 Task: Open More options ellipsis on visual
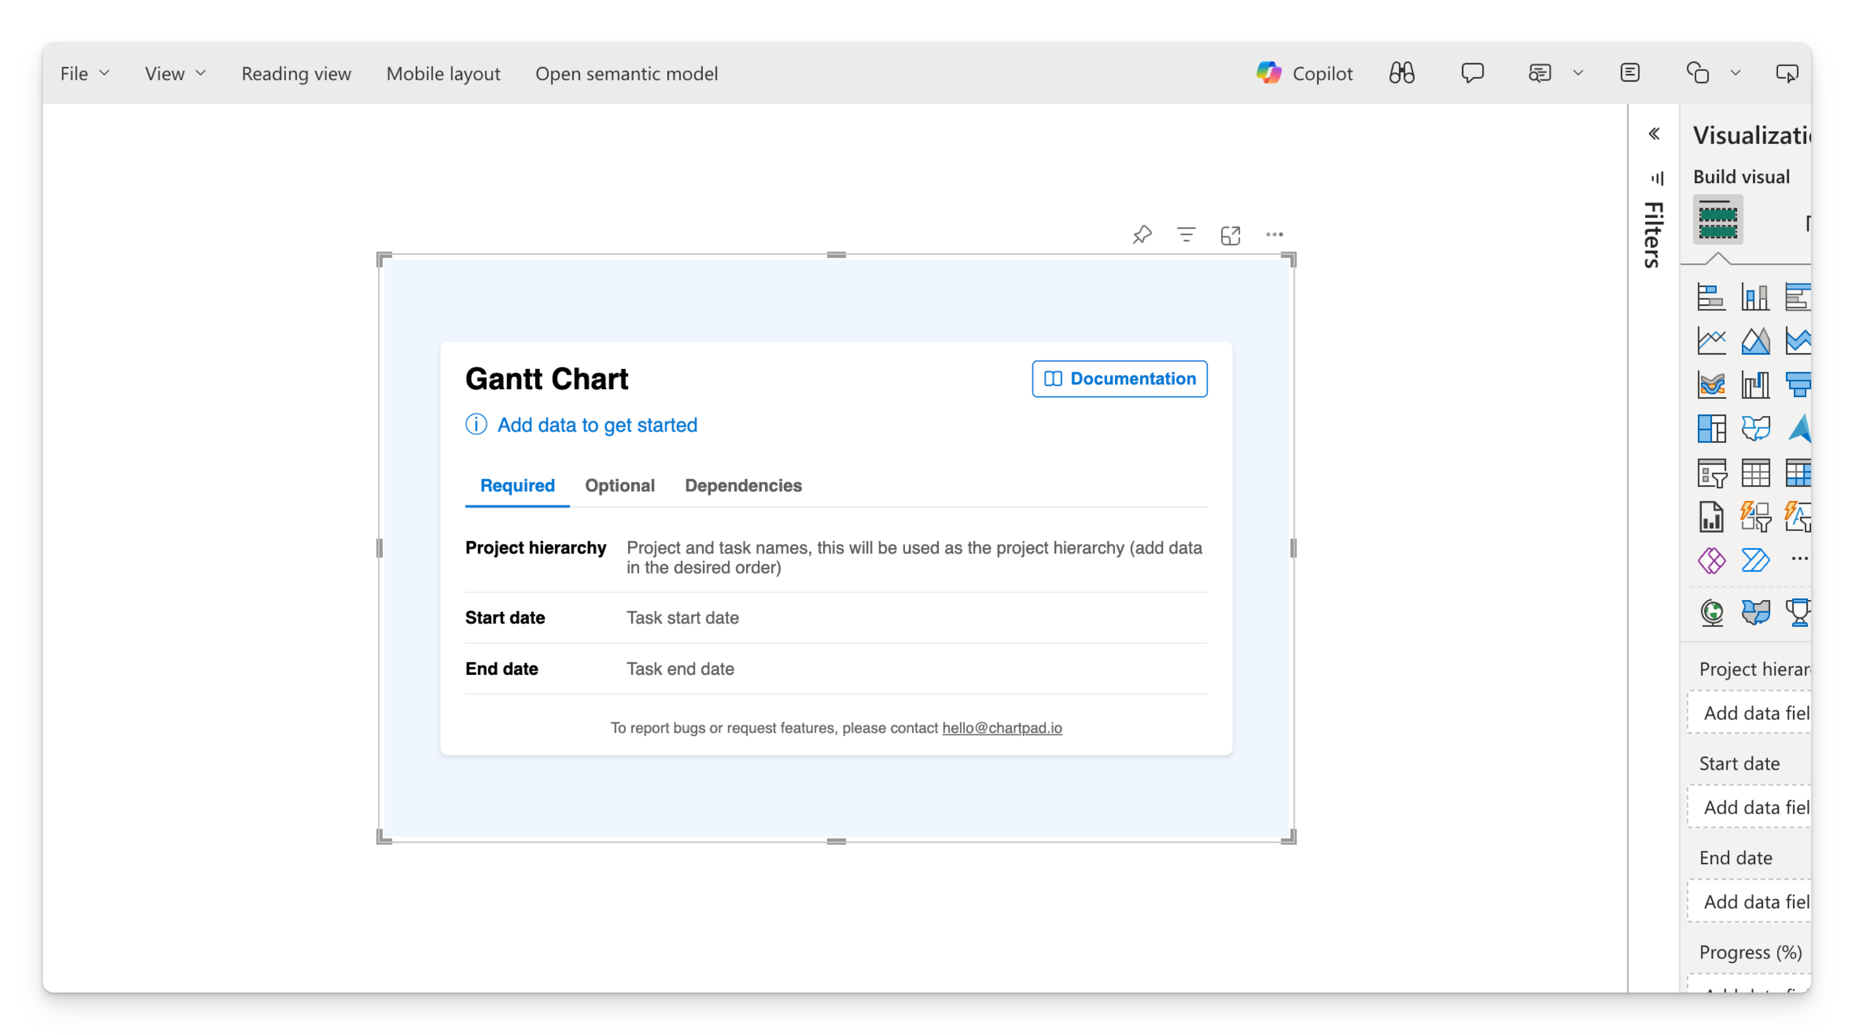(1274, 234)
